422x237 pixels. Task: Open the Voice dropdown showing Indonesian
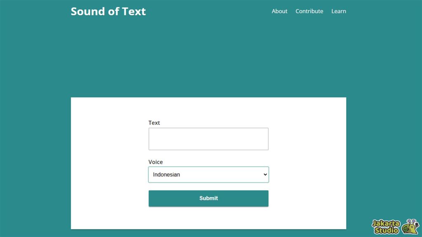(208, 174)
